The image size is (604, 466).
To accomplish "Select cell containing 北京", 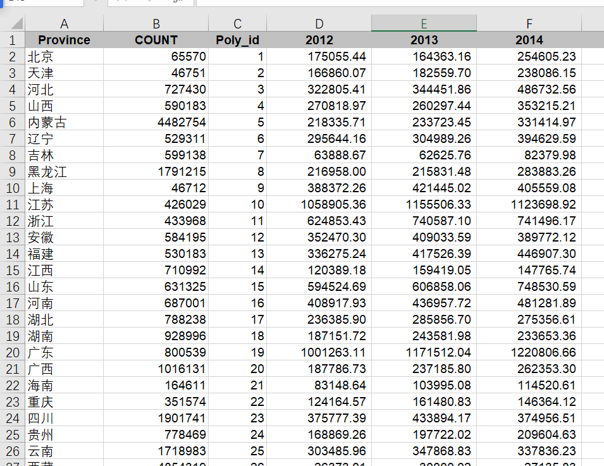I will [x=65, y=57].
